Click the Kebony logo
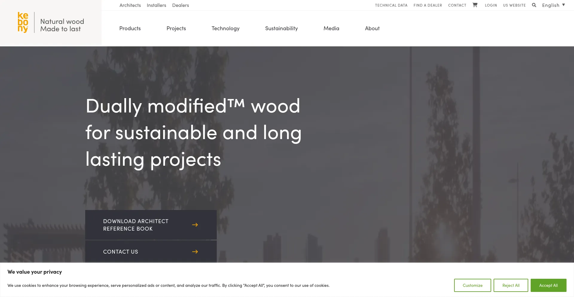The image size is (574, 297). tap(23, 22)
